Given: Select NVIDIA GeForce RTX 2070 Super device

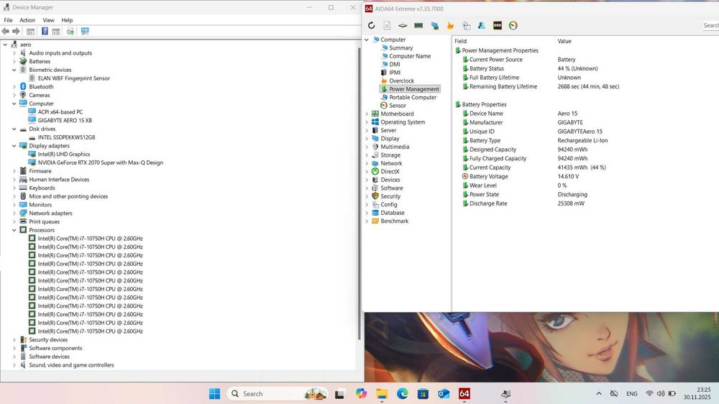Looking at the screenshot, I should click(101, 162).
